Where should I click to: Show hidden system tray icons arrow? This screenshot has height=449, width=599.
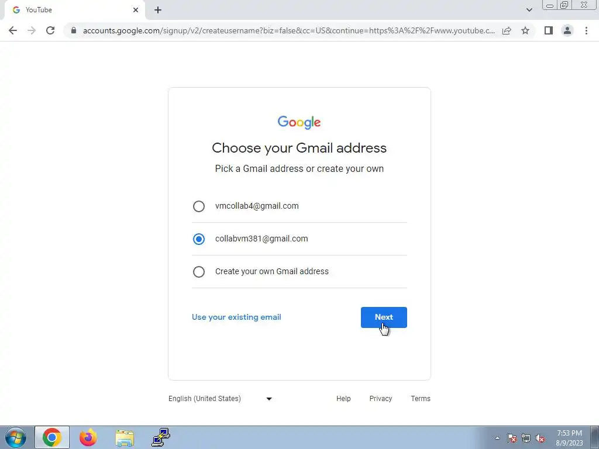point(497,438)
